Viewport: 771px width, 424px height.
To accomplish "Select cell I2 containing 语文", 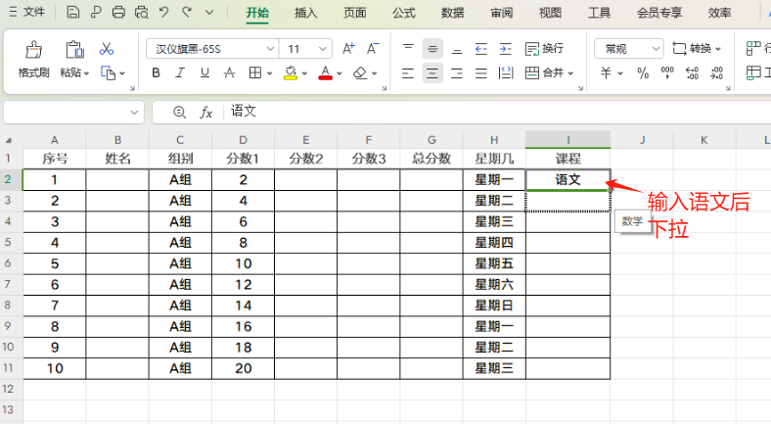I will pyautogui.click(x=567, y=179).
